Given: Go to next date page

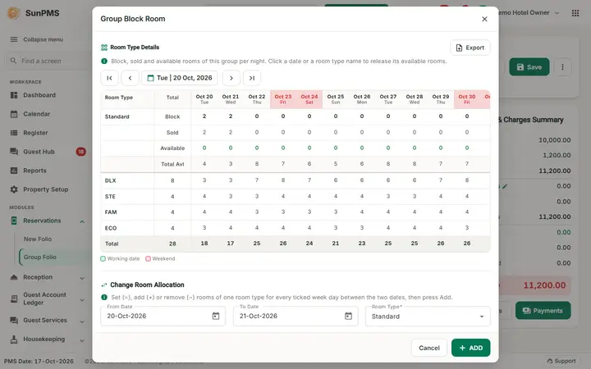Looking at the screenshot, I should point(231,78).
